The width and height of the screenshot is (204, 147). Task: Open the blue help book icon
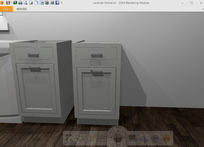(57, 3)
